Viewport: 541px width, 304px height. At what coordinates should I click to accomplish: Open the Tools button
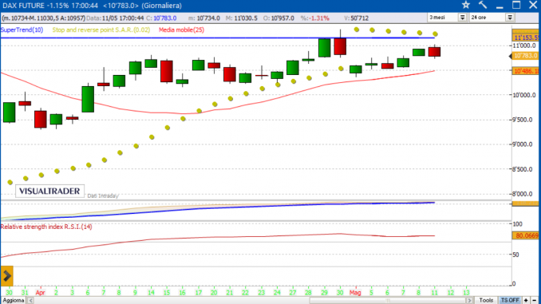point(486,300)
